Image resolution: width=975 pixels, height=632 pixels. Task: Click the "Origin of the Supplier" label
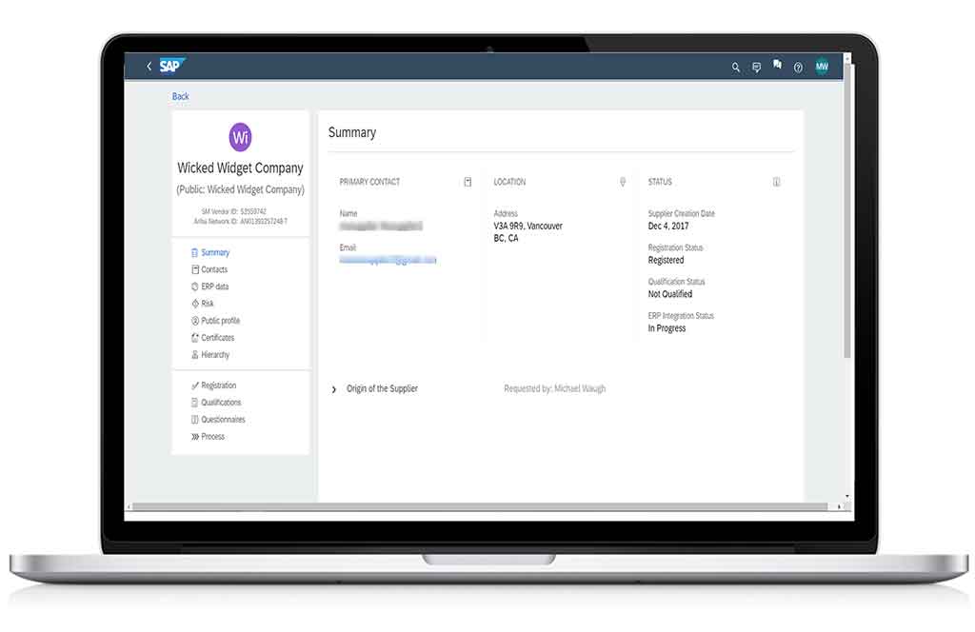tap(382, 388)
